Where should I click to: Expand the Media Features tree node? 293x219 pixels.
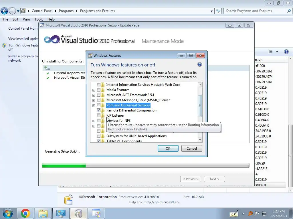coord(94,90)
